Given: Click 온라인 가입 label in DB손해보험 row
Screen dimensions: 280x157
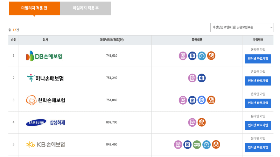Looking at the screenshot, I should pyautogui.click(x=258, y=50).
